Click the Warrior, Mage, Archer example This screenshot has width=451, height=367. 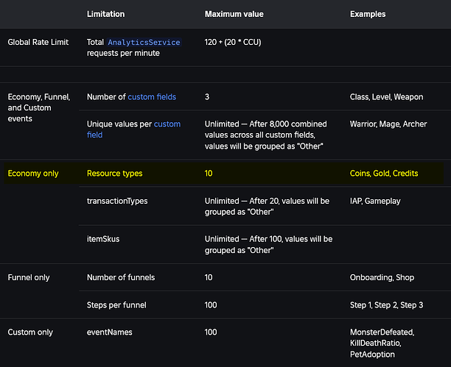pos(388,124)
